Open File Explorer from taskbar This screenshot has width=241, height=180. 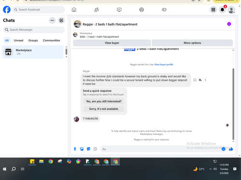[x=41, y=162]
